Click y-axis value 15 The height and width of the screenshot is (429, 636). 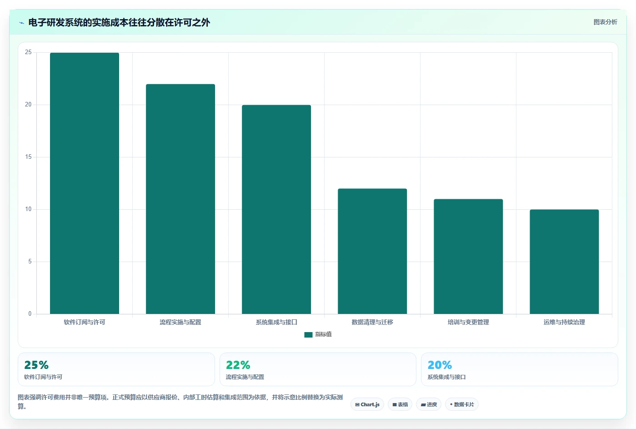tap(28, 157)
